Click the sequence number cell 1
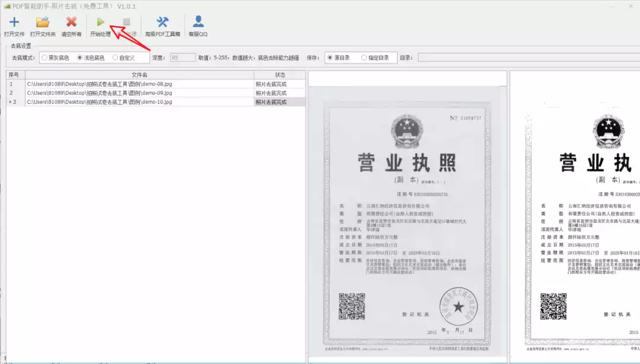 [15, 84]
